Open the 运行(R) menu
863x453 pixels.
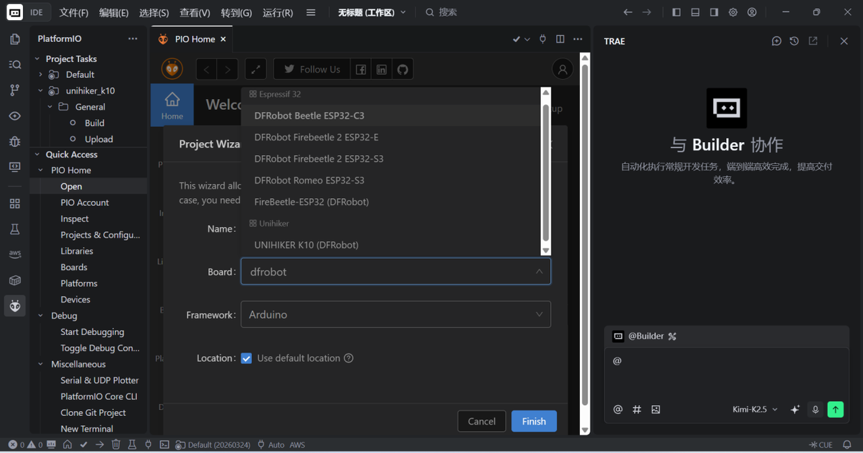coord(278,12)
